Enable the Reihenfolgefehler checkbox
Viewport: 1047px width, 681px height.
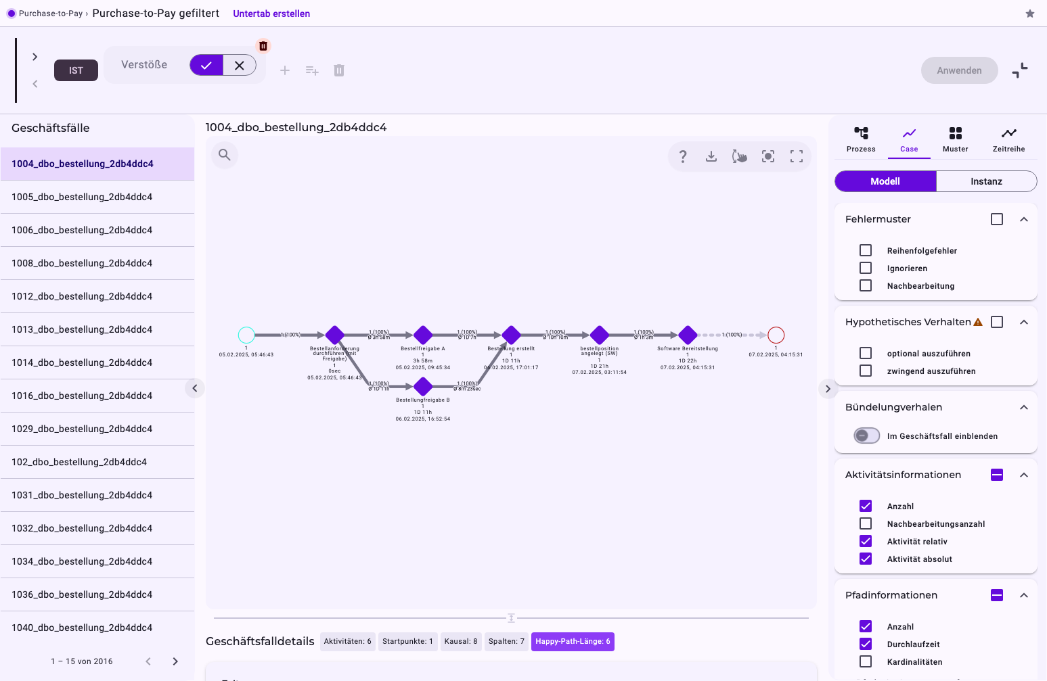[866, 250]
